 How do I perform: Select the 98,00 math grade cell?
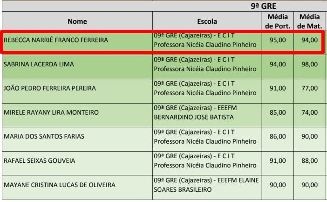pos(309,64)
